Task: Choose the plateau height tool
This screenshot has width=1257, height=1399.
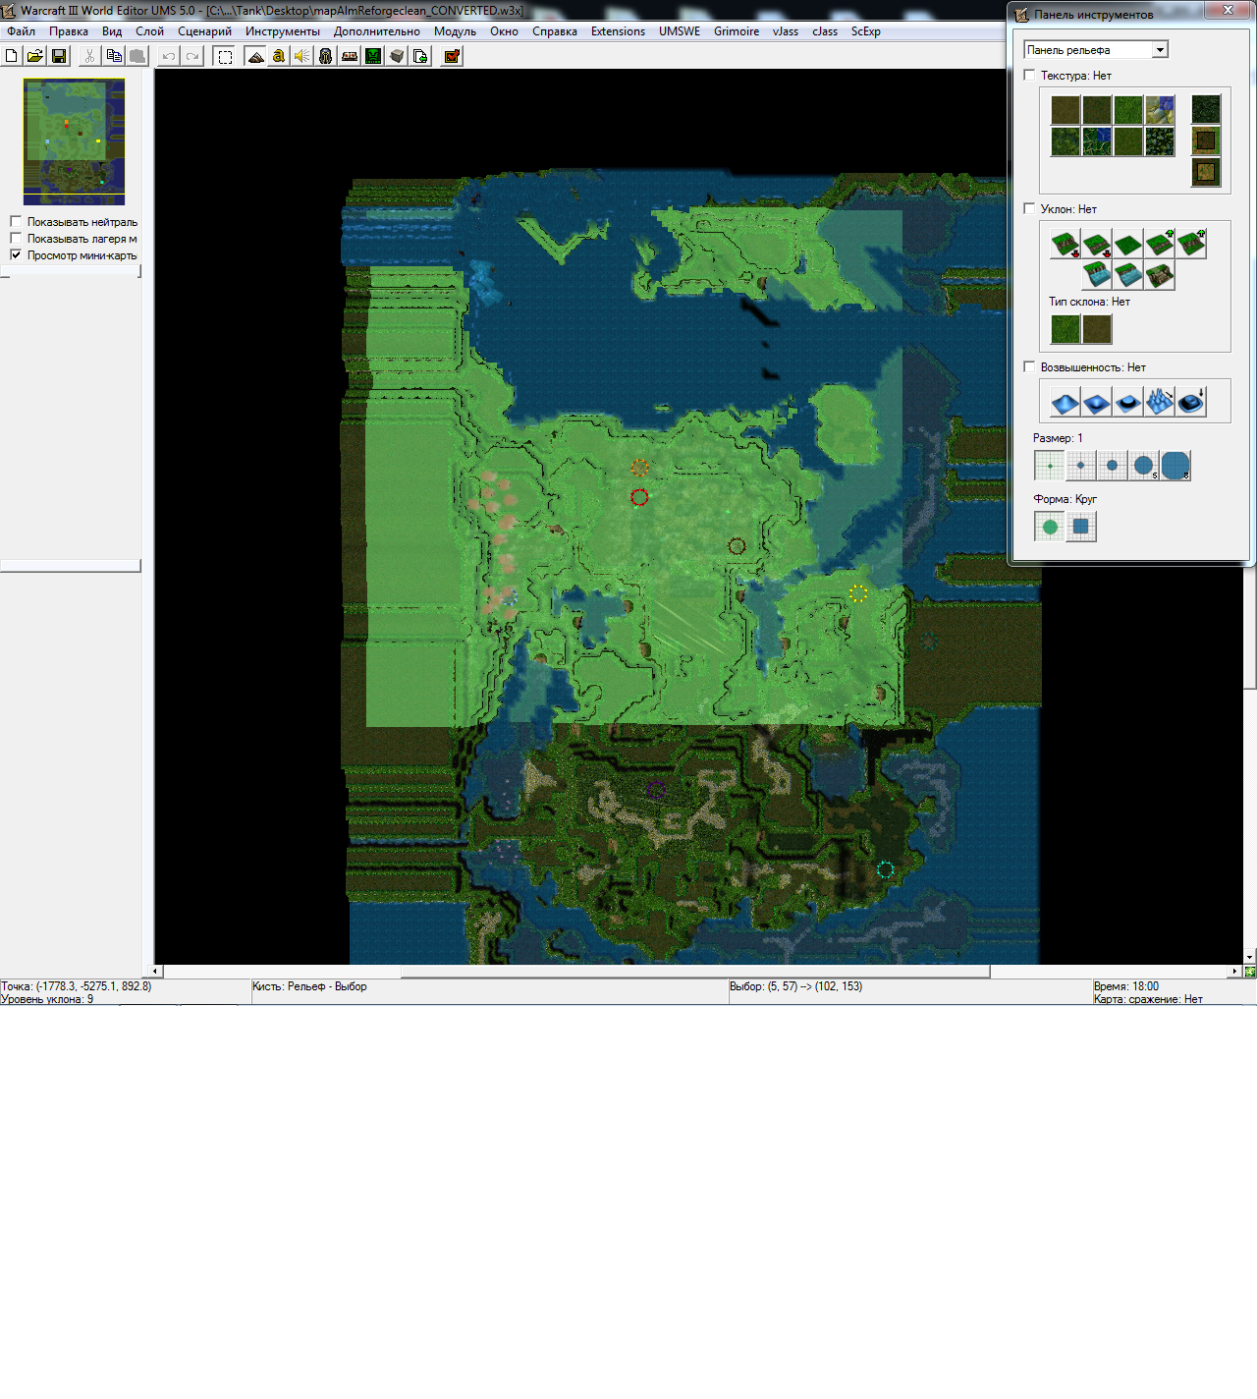Action: point(1128,401)
